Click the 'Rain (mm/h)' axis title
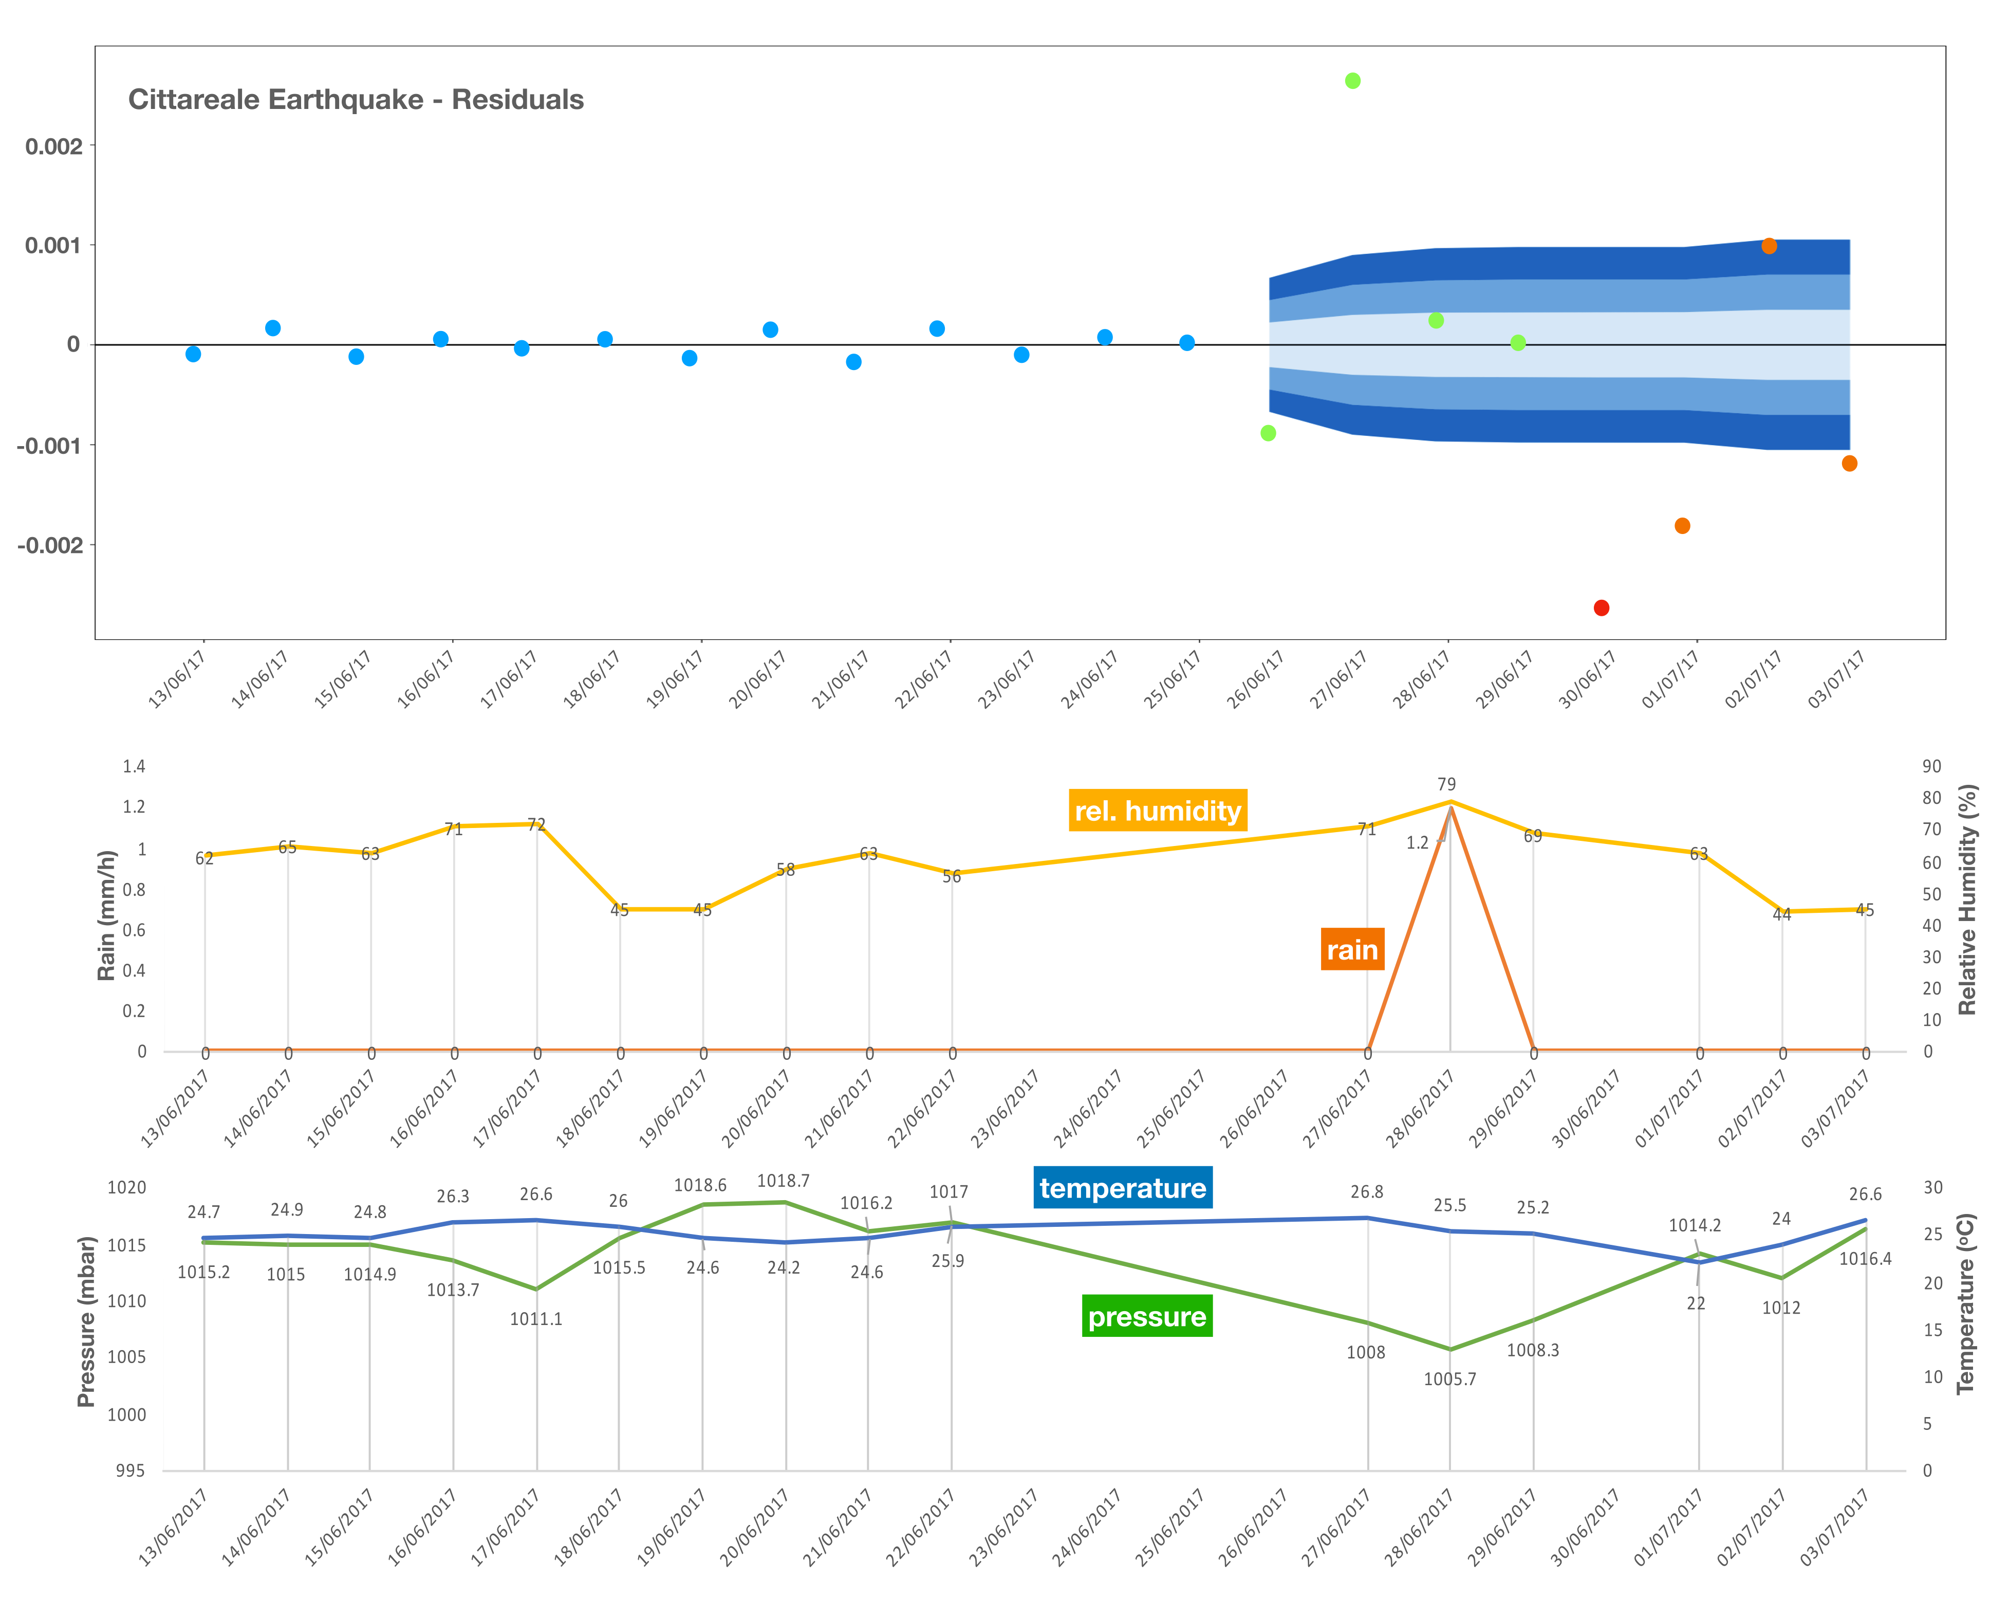Image resolution: width=2009 pixels, height=1600 pixels. pyautogui.click(x=106, y=915)
